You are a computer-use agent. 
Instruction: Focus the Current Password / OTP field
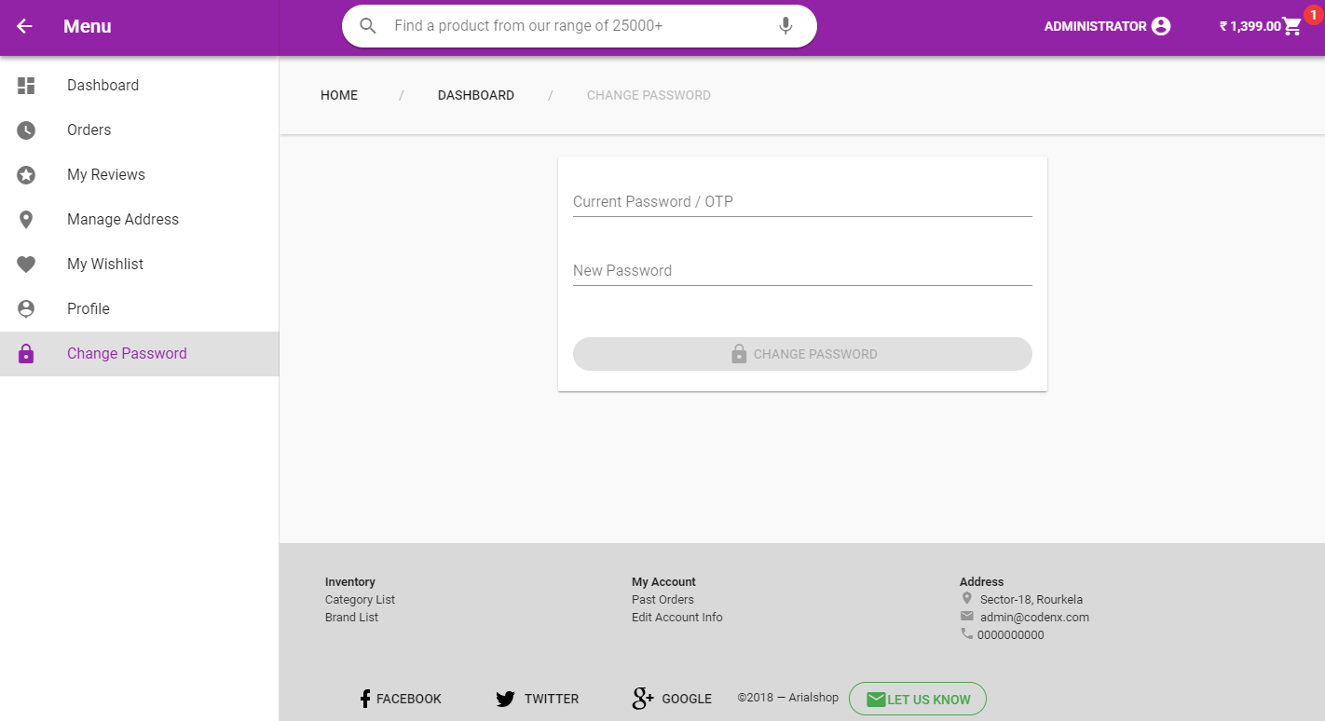[x=802, y=202]
